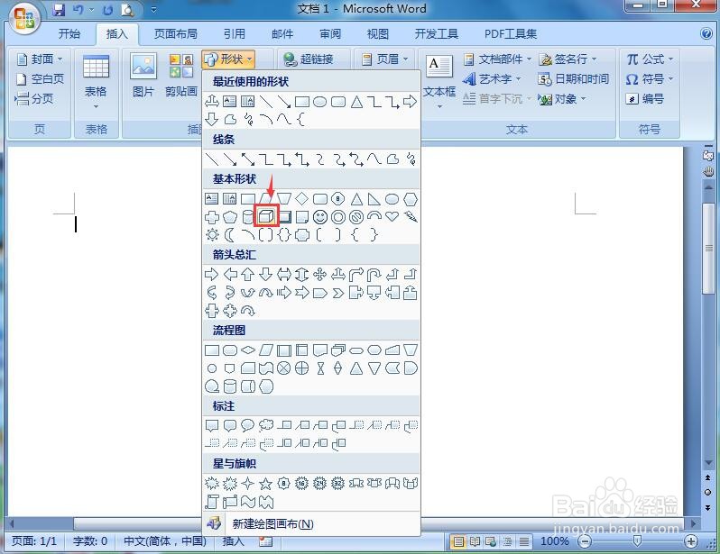Select the U-turn arrow shape
Image resolution: width=720 pixels, height=554 pixels.
374,274
